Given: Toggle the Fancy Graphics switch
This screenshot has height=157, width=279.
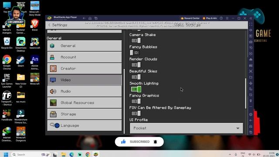Looking at the screenshot, I should (136, 101).
